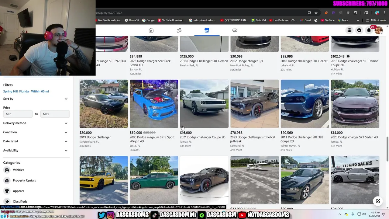Click the microphone tray icon
Screen dimensions: 389x219
[353, 214]
